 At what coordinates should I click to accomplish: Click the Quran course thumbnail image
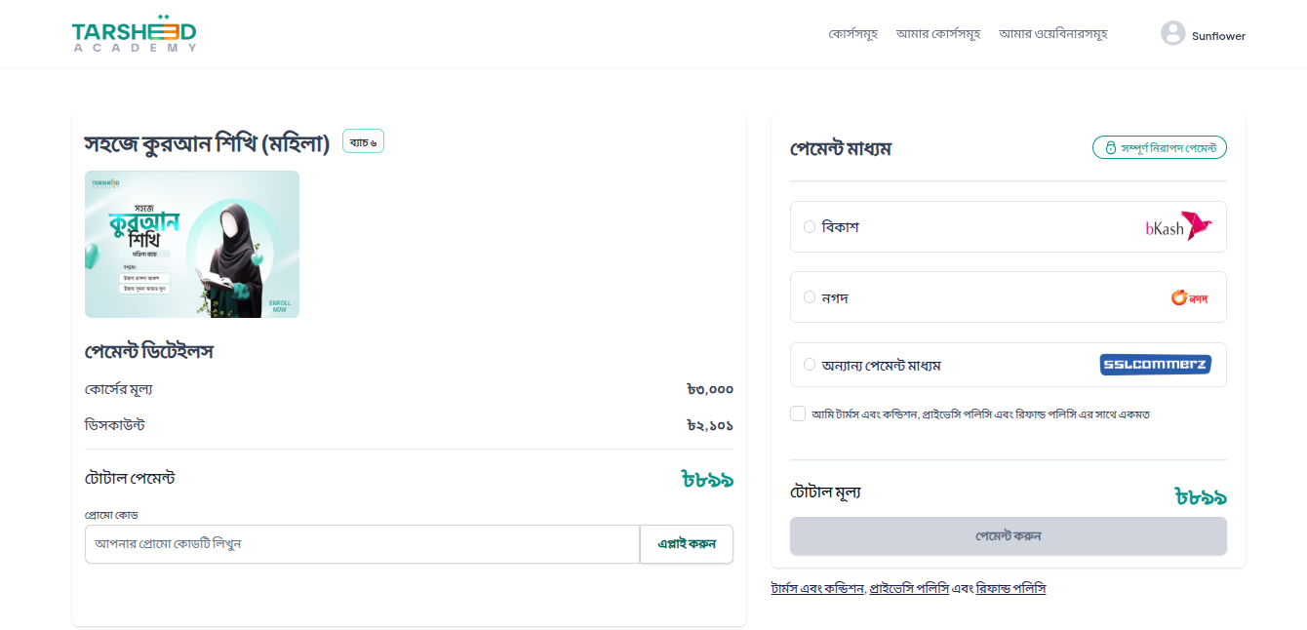pos(192,245)
